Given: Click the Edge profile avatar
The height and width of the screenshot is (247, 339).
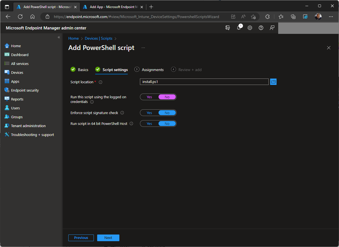Looking at the screenshot, I should [x=318, y=17].
